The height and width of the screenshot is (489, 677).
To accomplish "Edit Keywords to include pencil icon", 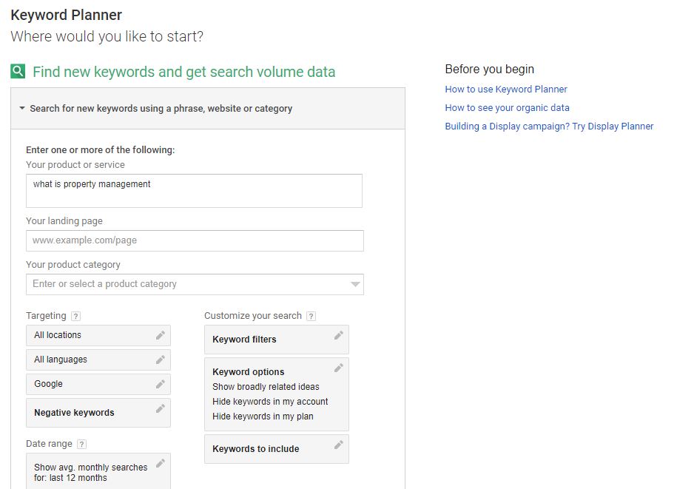I will click(x=339, y=445).
